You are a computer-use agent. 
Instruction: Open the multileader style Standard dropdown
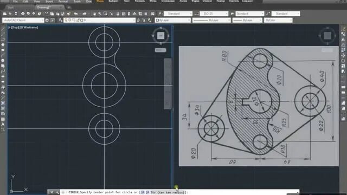286,14
